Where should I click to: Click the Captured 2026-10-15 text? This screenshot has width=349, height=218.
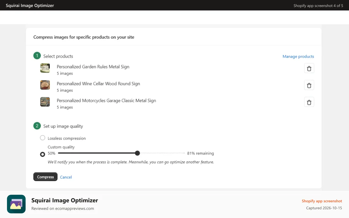click(324, 208)
